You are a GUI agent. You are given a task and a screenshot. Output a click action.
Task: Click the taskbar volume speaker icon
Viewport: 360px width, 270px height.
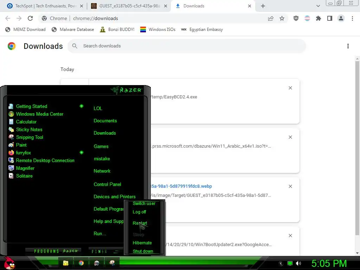coord(298,263)
